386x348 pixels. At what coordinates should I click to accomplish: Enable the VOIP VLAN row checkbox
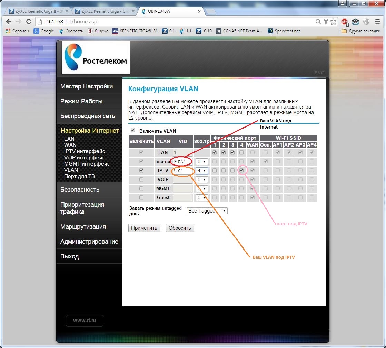[141, 180]
